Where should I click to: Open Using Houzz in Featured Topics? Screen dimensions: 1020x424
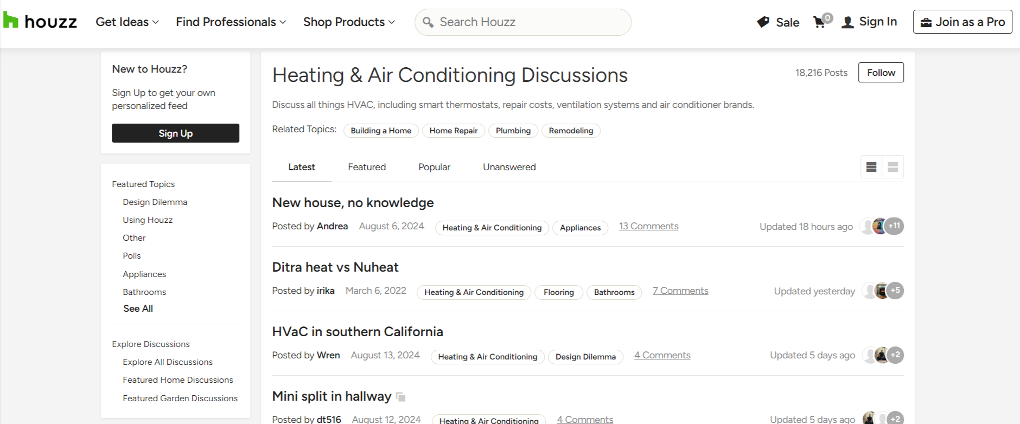click(148, 220)
